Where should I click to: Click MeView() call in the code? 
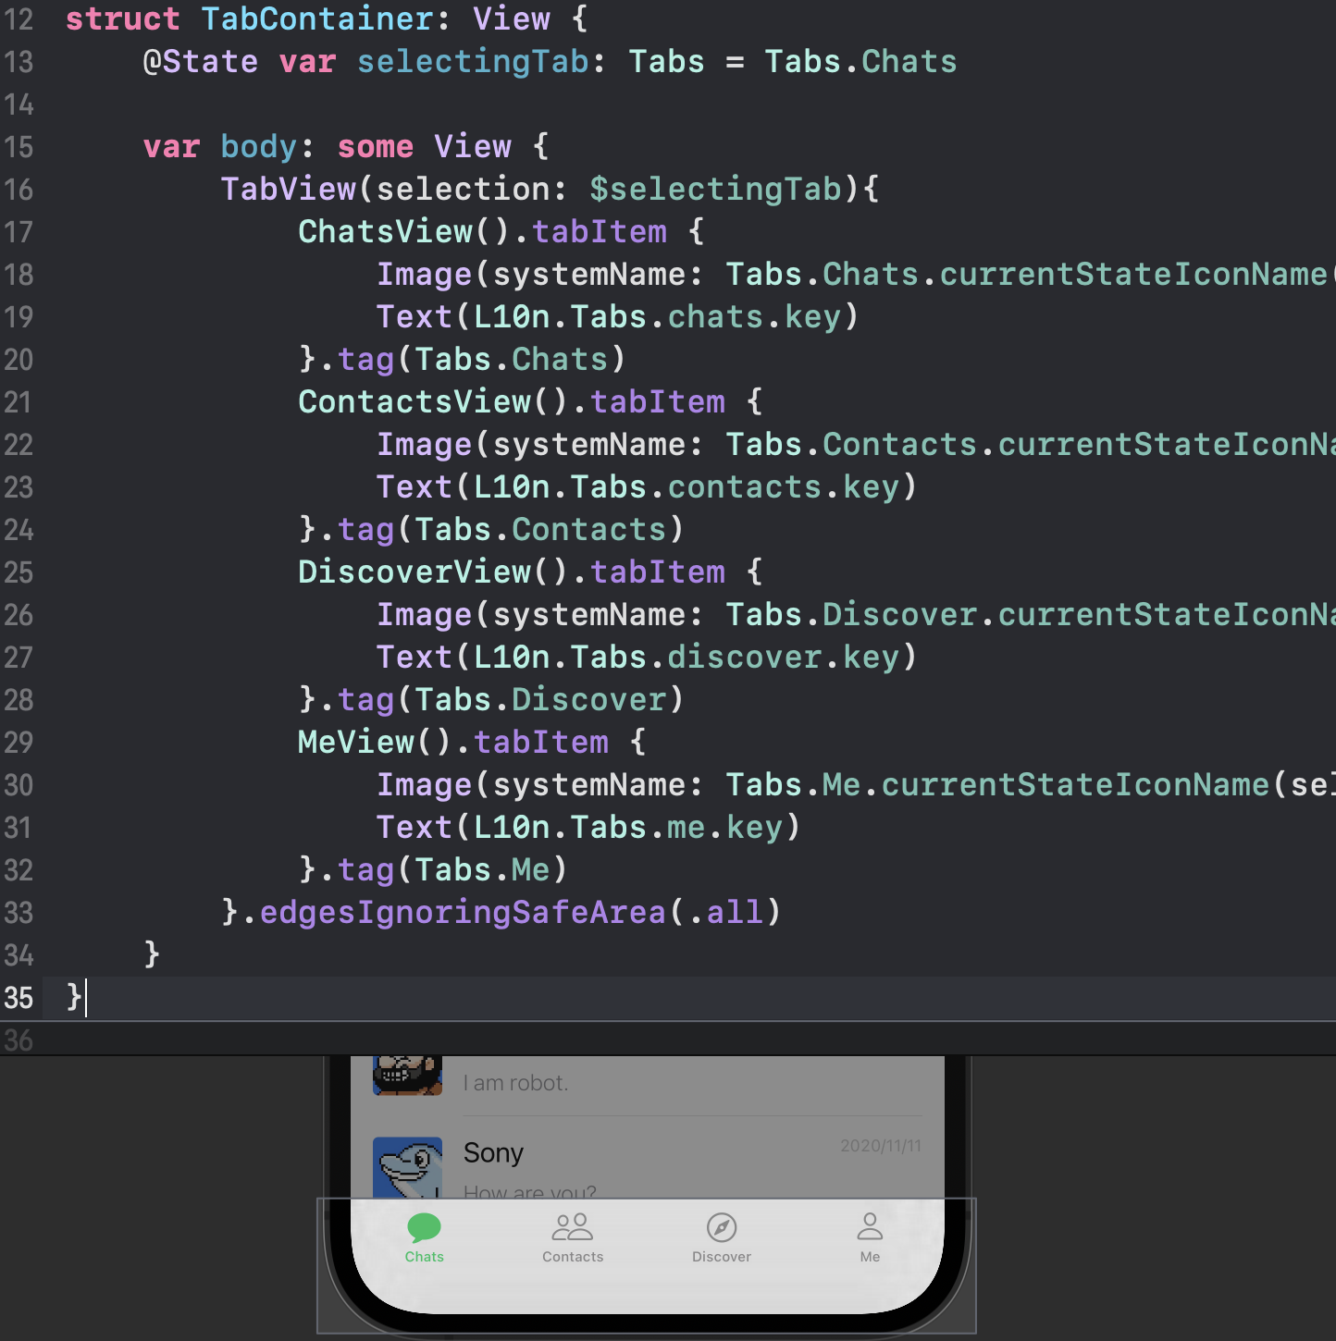coord(373,743)
